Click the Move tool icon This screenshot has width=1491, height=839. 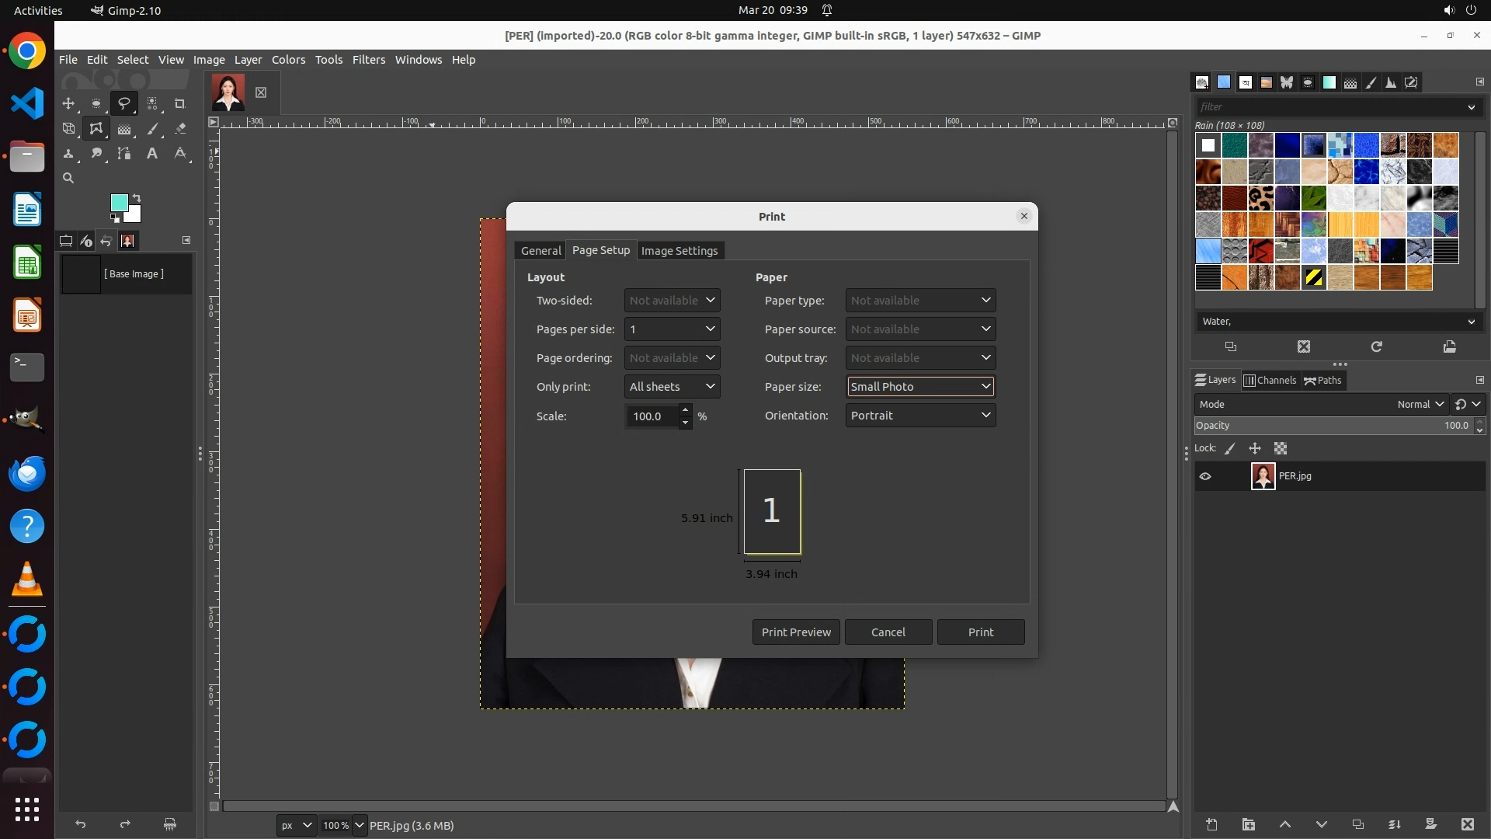pos(68,103)
